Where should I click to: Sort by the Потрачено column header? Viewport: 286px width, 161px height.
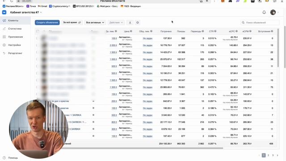click(x=166, y=31)
